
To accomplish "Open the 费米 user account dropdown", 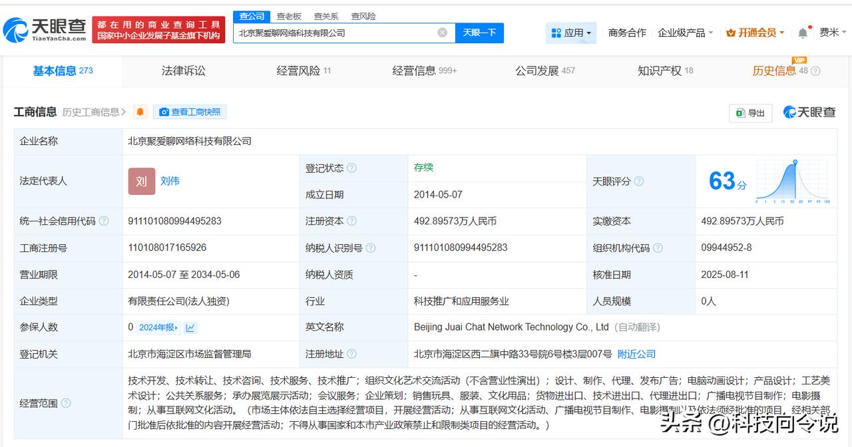I will [832, 33].
